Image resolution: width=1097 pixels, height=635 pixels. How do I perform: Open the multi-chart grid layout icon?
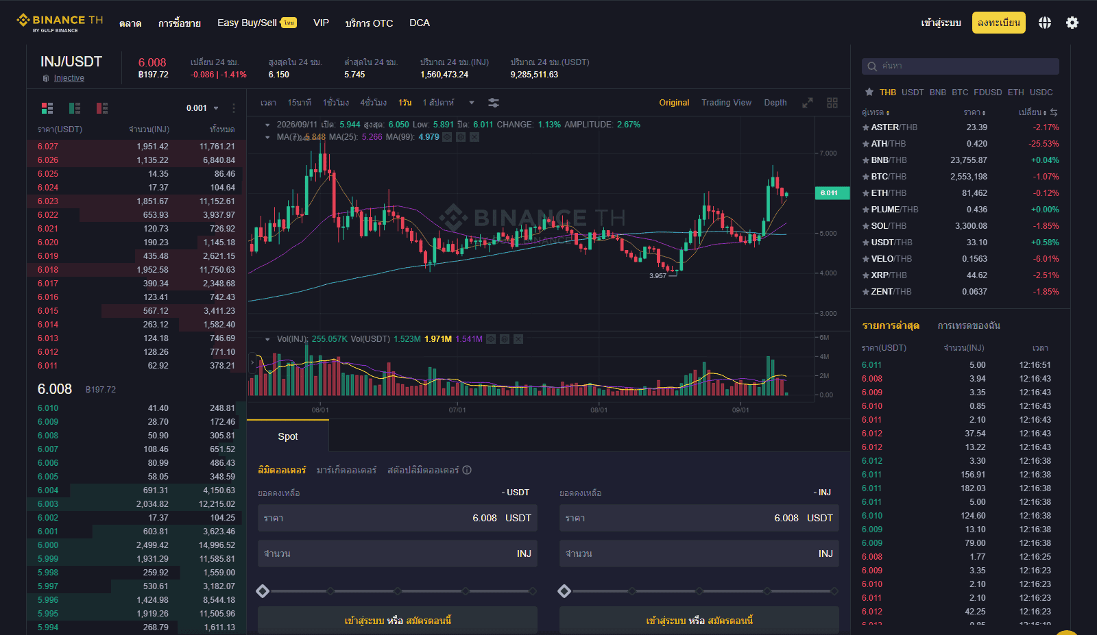tap(832, 103)
